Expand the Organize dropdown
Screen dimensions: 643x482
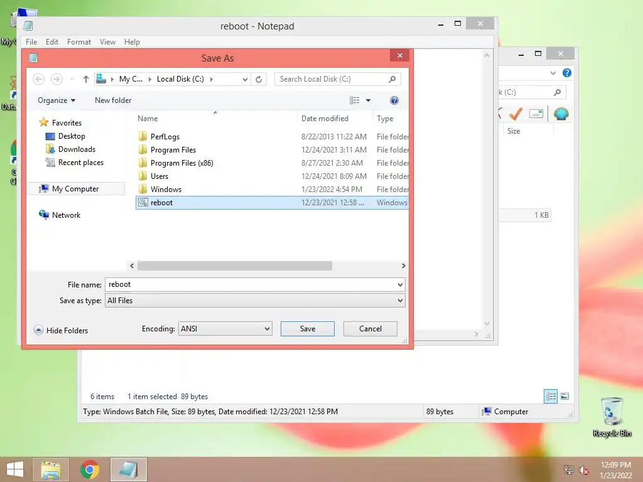click(57, 100)
